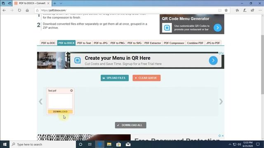Click the AdChoices info icon on the bottom ad
The height and width of the screenshot is (148, 264).
pyautogui.click(x=219, y=136)
